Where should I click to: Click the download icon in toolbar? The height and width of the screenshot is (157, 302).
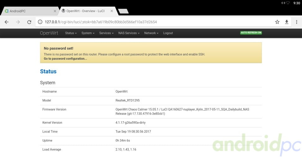click(287, 22)
